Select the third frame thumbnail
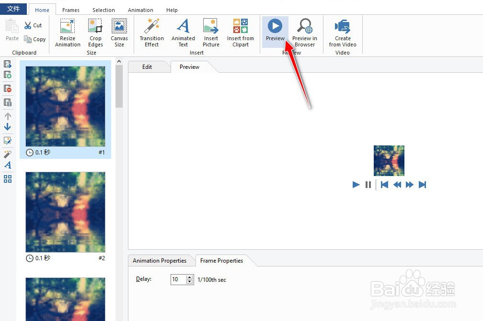Image resolution: width=483 pixels, height=321 pixels. coord(65,299)
